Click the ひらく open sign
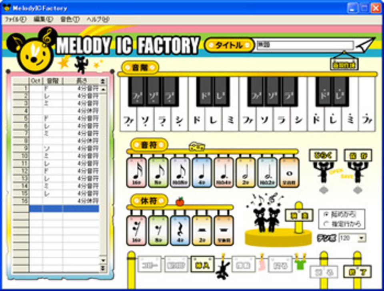 click(x=323, y=155)
